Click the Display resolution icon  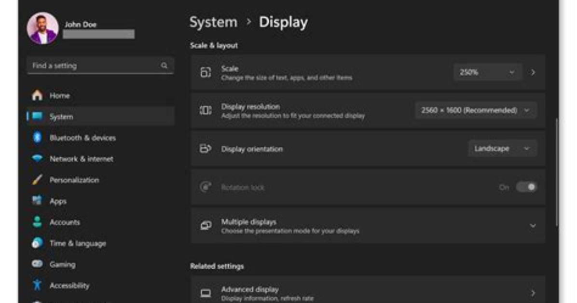coord(206,110)
